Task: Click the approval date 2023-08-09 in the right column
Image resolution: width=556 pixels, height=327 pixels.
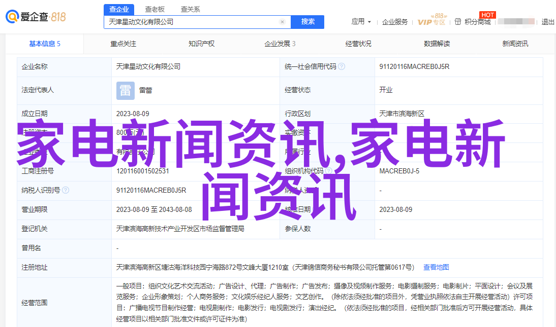Action: [396, 209]
